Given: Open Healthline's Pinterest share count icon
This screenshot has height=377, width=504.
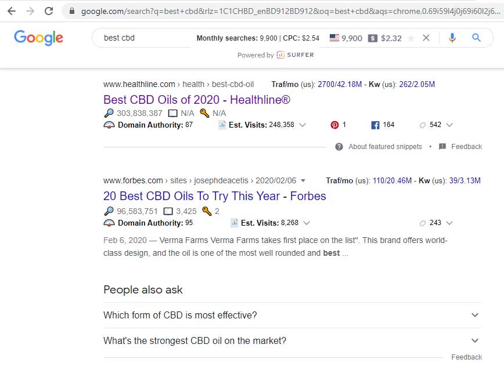Looking at the screenshot, I should (335, 125).
